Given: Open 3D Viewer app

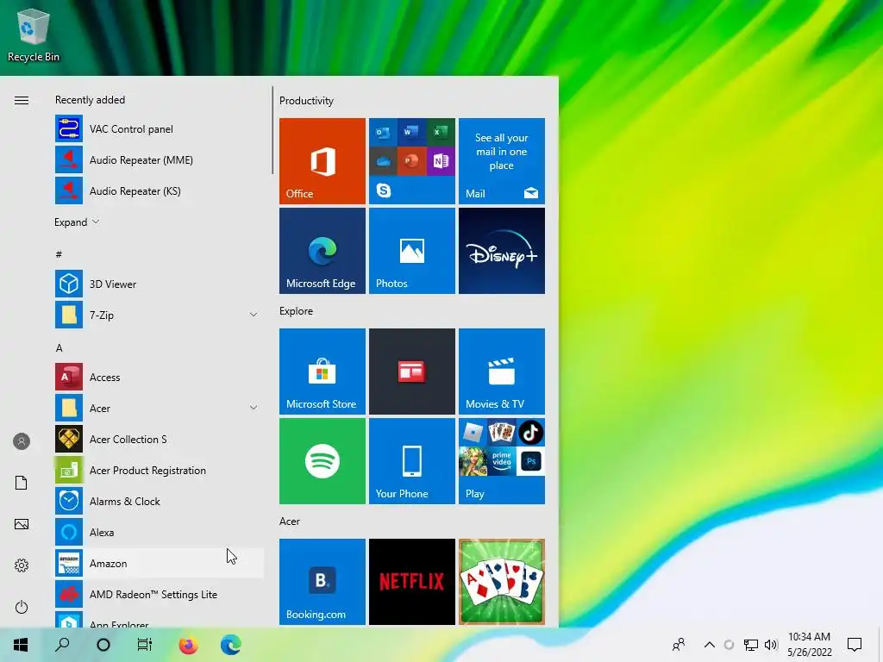Looking at the screenshot, I should [x=159, y=284].
